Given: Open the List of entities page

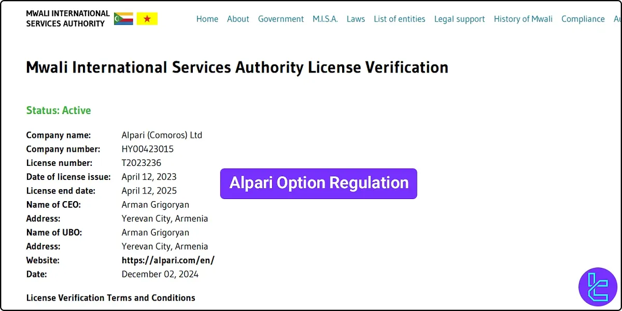Looking at the screenshot, I should coord(400,19).
